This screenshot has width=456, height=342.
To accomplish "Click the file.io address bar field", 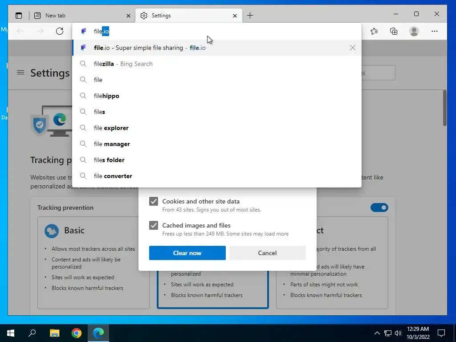I will 217,31.
